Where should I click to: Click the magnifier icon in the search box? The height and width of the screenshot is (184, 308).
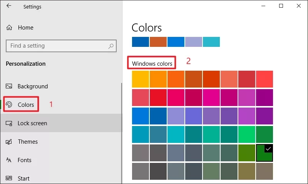click(x=111, y=46)
